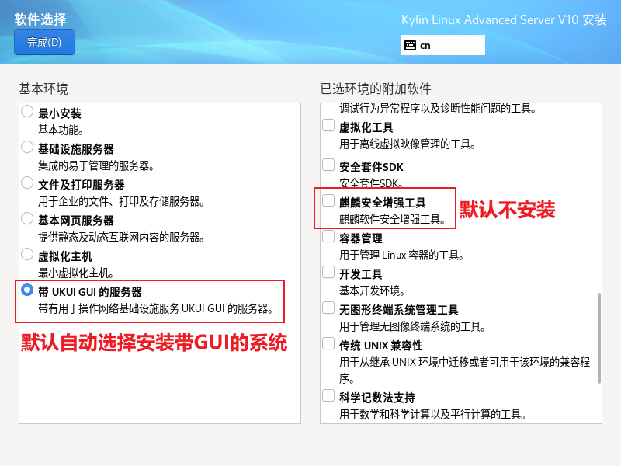This screenshot has height=466, width=621.
Task: Pick the 基本网页服务器 radio option
Action: (x=27, y=219)
